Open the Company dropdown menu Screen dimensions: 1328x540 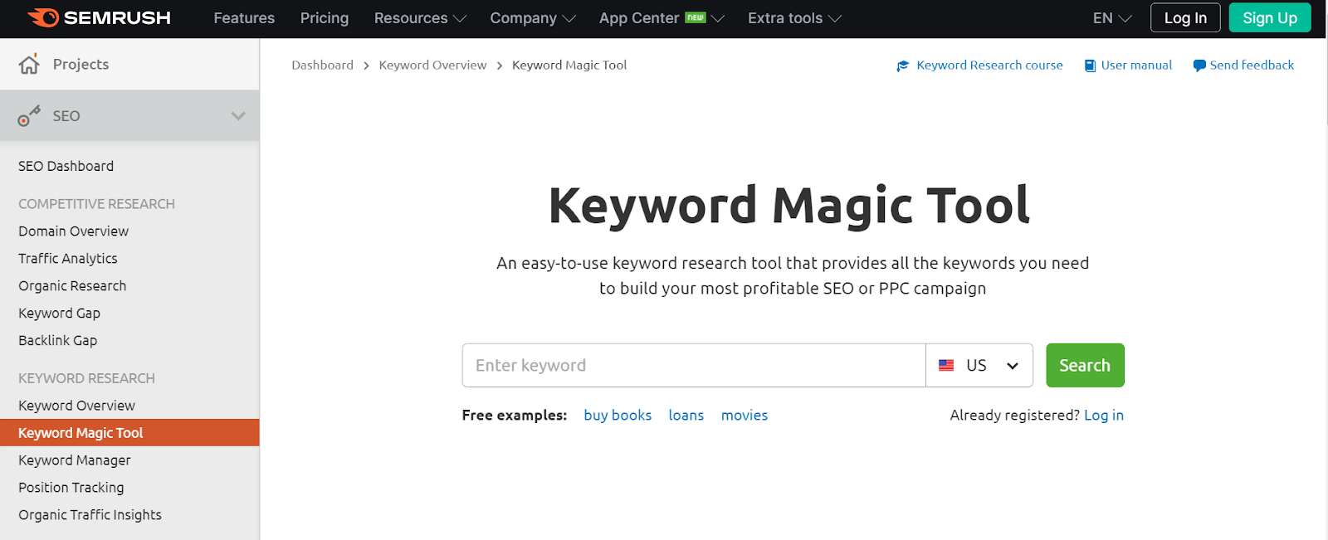point(532,18)
